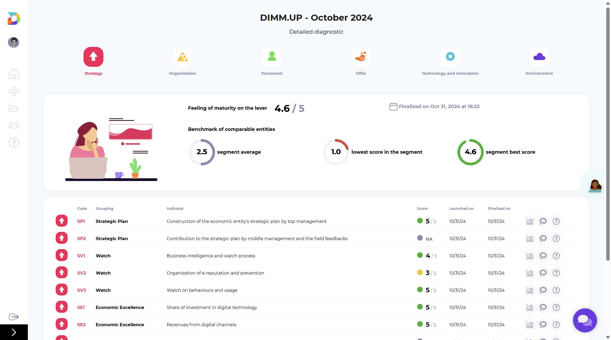Click 'Share of investment in digital technology' indicator
This screenshot has width=611, height=340.
pyautogui.click(x=212, y=307)
